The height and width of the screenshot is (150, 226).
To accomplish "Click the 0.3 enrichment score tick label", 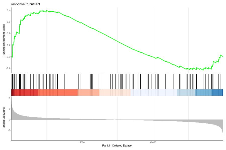I will click(8, 22).
